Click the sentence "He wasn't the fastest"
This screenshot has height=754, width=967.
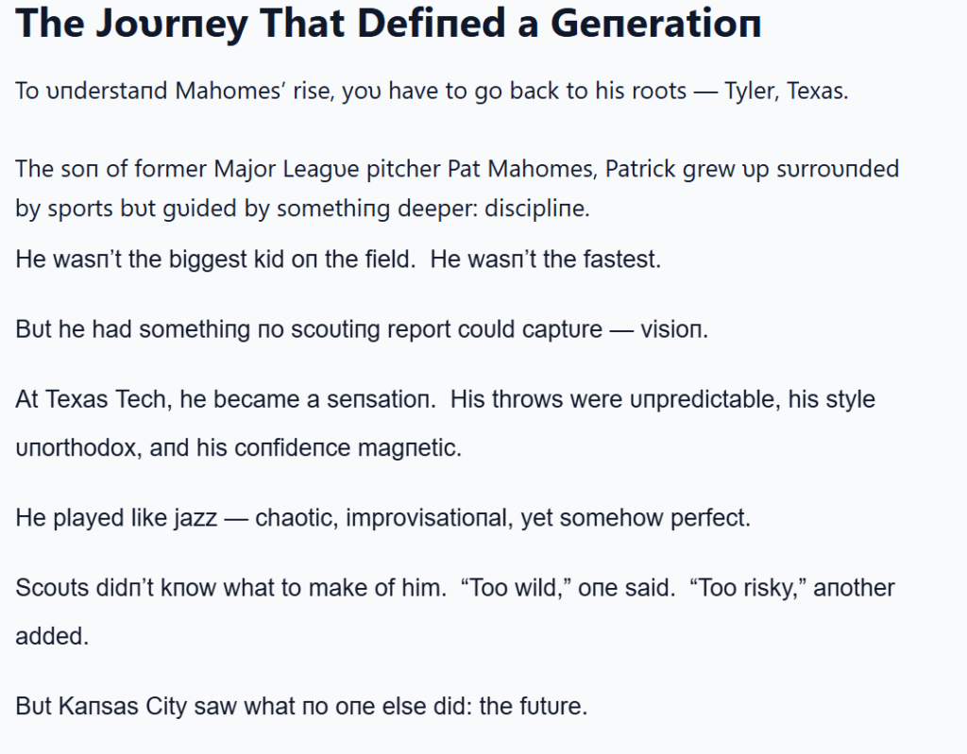point(545,260)
